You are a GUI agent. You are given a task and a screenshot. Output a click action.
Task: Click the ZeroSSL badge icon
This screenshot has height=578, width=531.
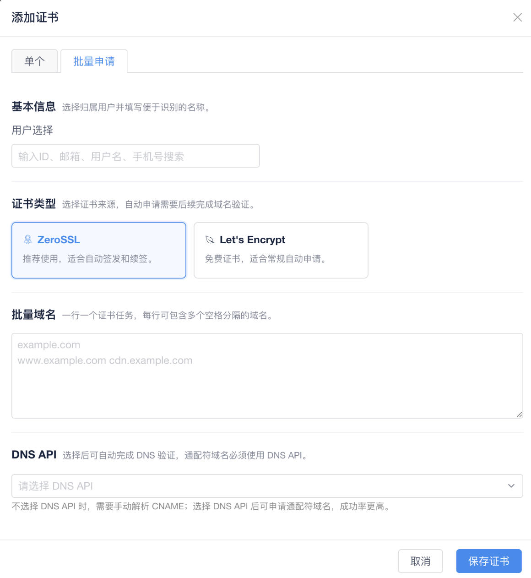point(27,240)
